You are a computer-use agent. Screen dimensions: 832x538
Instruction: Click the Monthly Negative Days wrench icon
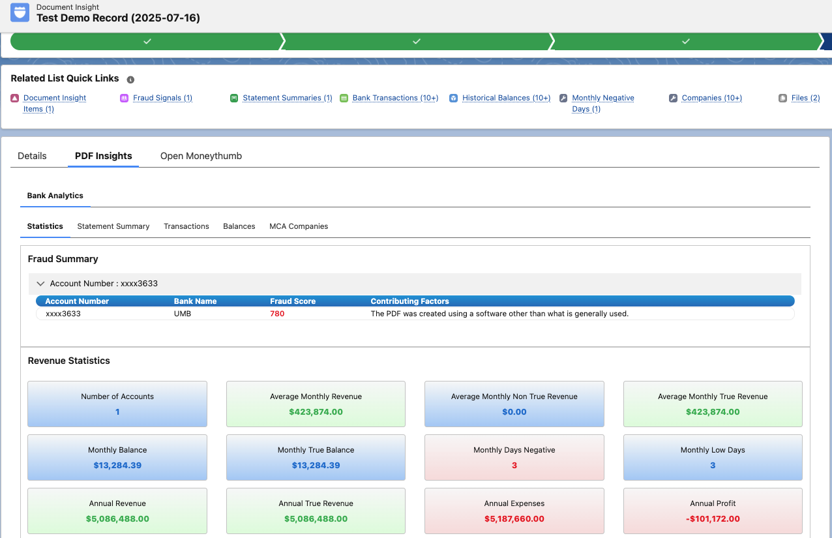pyautogui.click(x=563, y=98)
